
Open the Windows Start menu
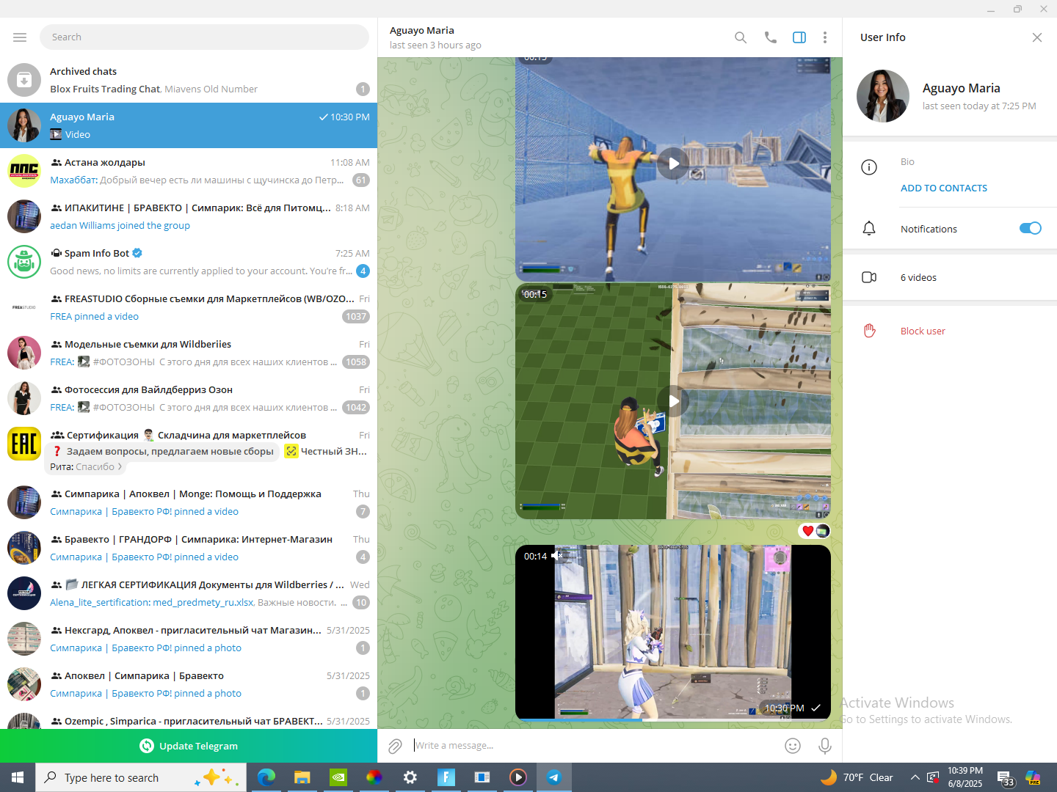(x=18, y=777)
